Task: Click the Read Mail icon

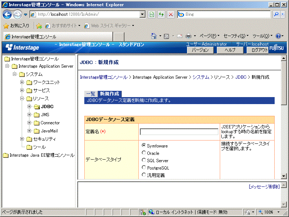Action: (x=180, y=36)
